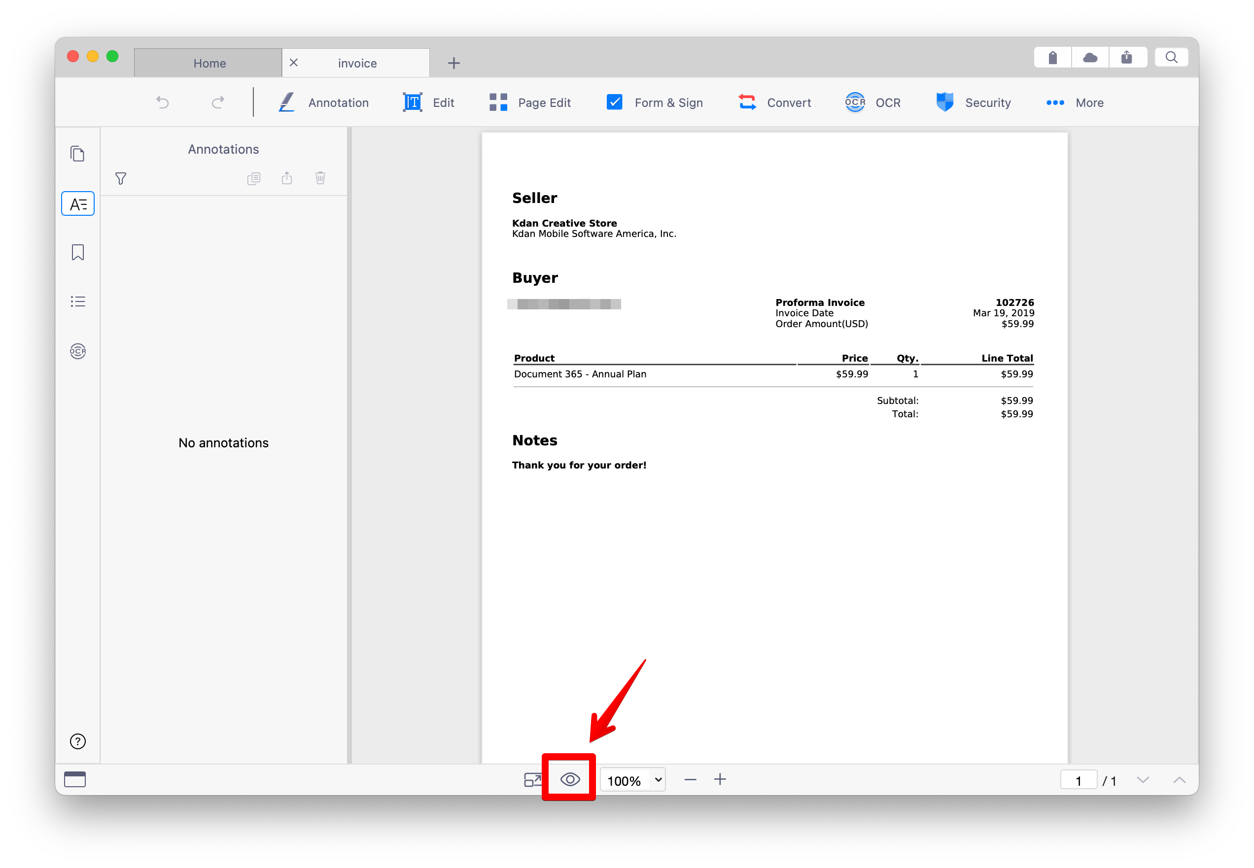Click the copy annotations icon
Screen dimensions: 1254x868
point(253,178)
